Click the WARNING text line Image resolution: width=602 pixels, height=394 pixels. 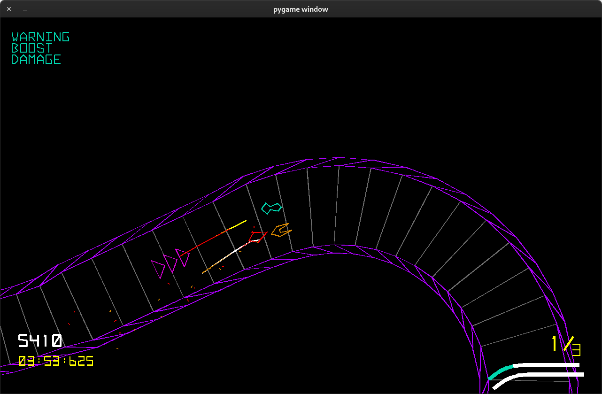tap(40, 37)
